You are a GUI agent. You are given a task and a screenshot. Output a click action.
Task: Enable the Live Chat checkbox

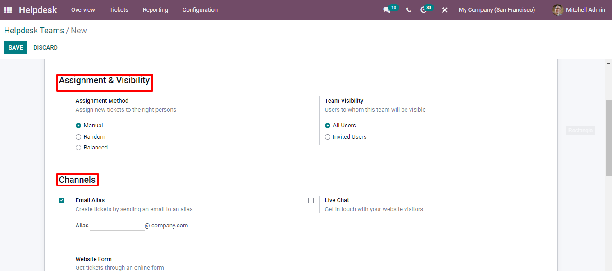(x=311, y=200)
